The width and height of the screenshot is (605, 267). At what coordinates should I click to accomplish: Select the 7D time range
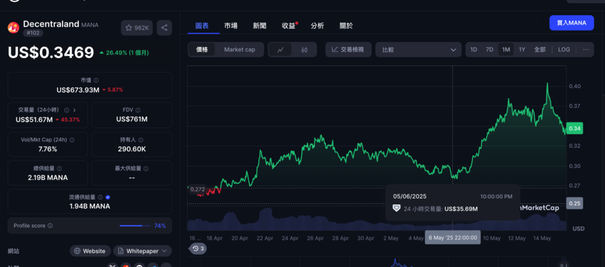(x=489, y=50)
